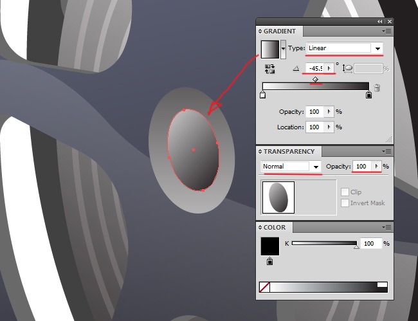
Task: Collapse the Transparency panel via title arrows
Action: click(260, 151)
